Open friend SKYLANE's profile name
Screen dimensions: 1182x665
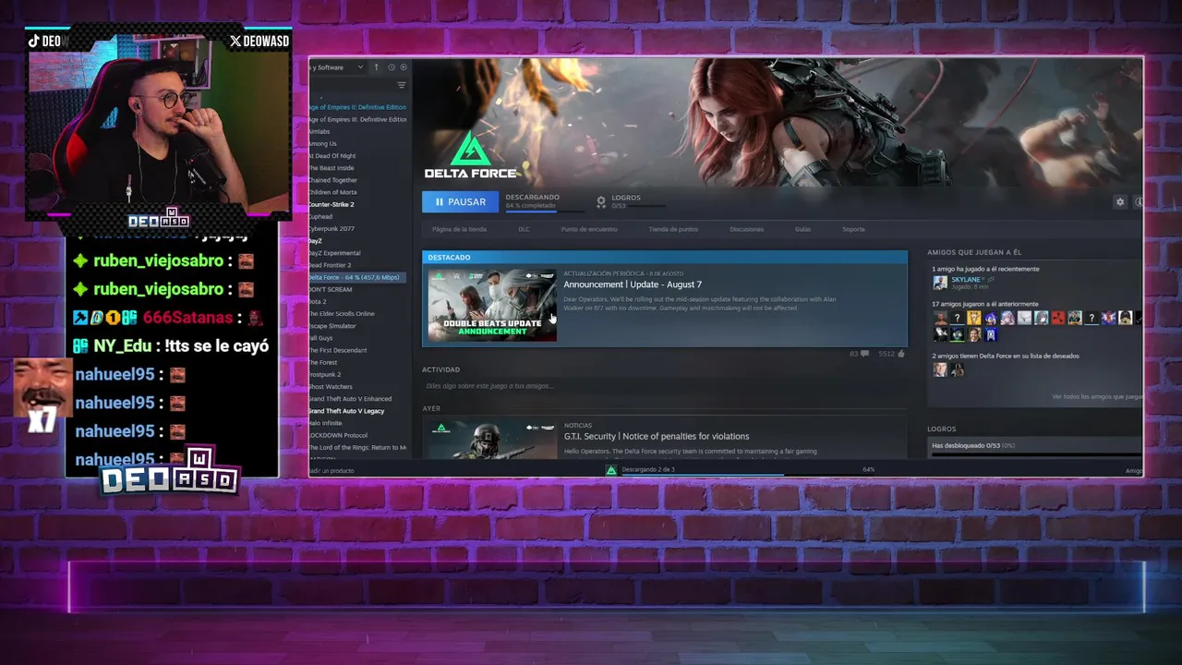click(x=965, y=280)
